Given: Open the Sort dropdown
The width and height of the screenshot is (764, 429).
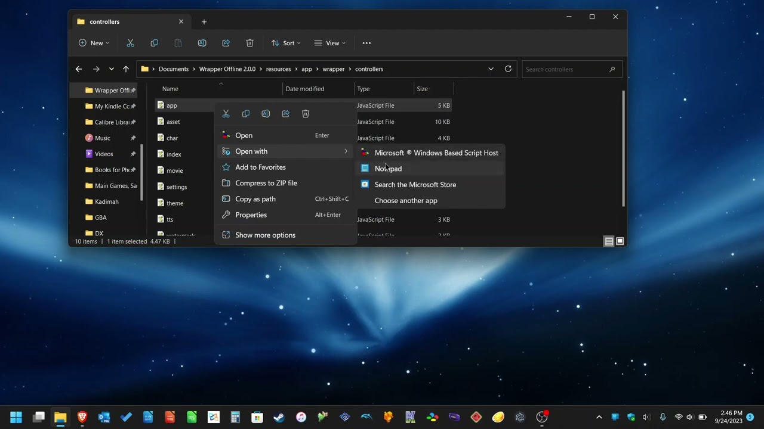Looking at the screenshot, I should coord(286,43).
